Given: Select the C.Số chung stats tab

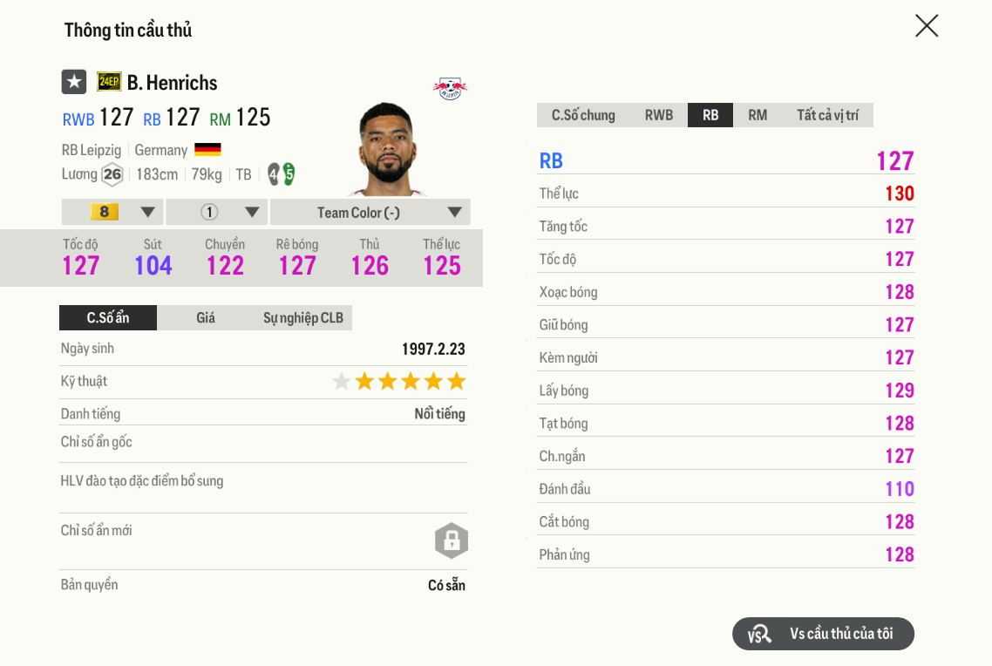Looking at the screenshot, I should tap(583, 115).
